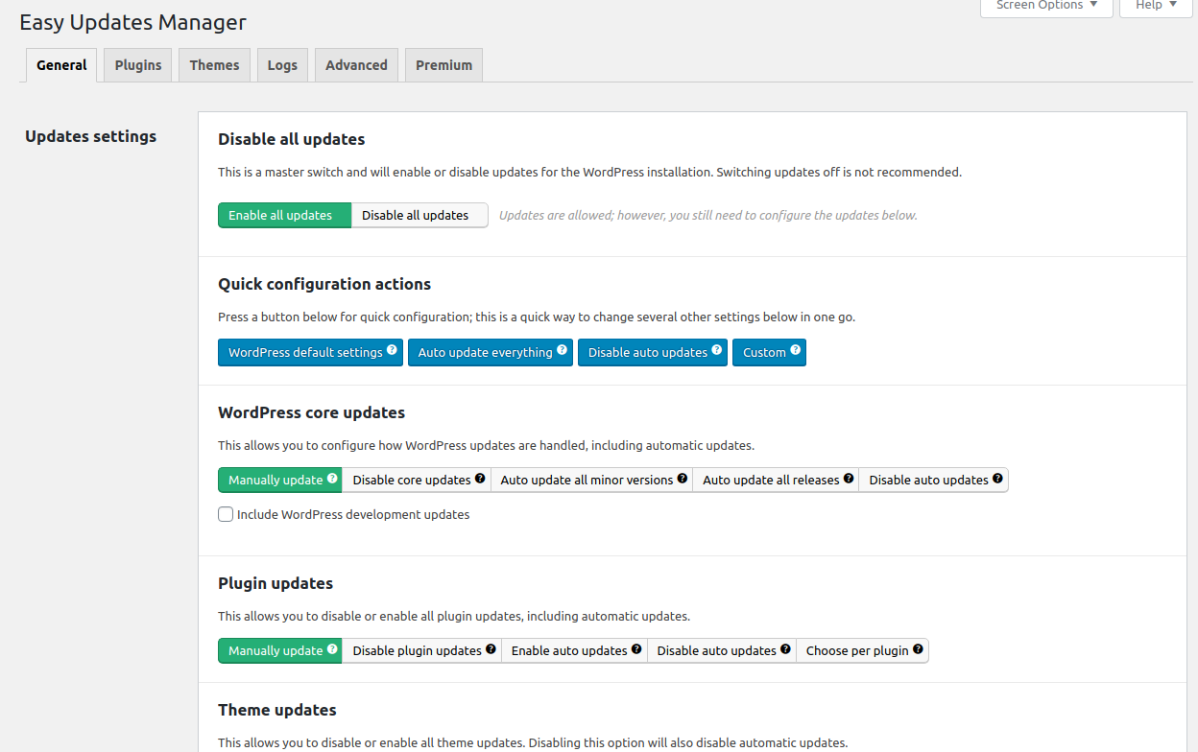Set plugin updates to Manually update
This screenshot has height=752, width=1198.
pos(279,650)
